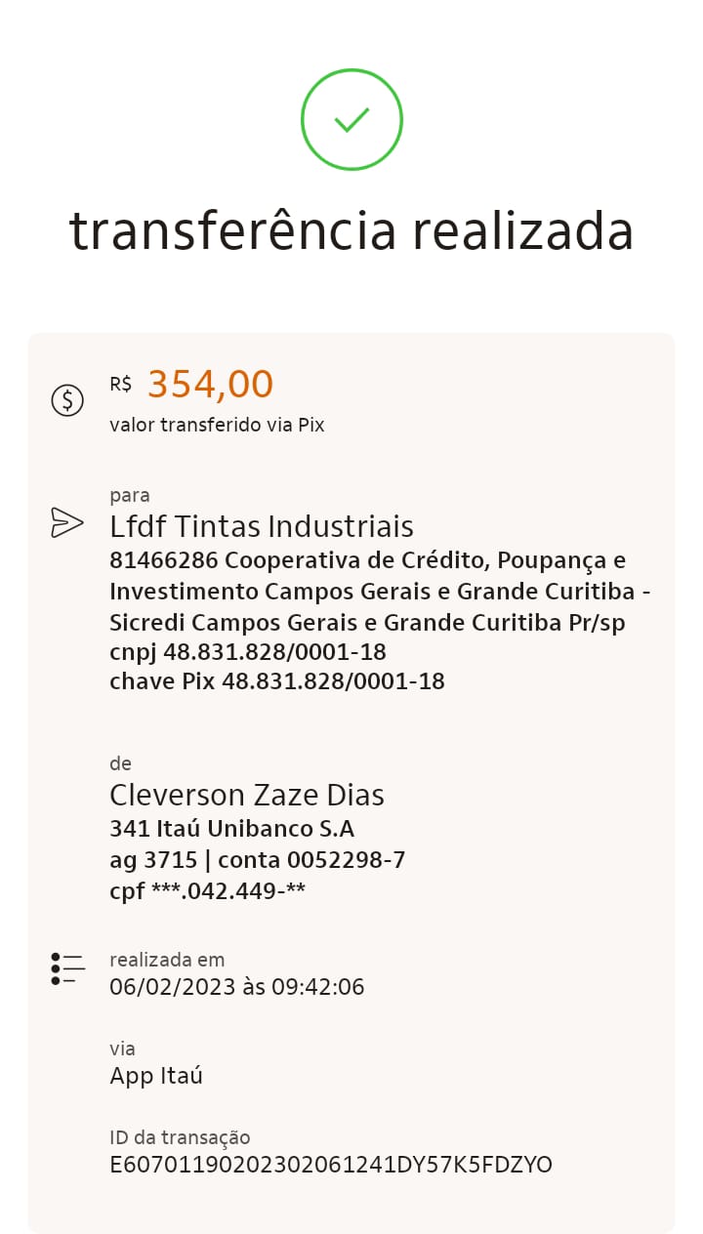703x1234 pixels.
Task: Select the agency and conta 0052298-7 line
Action: 258,860
